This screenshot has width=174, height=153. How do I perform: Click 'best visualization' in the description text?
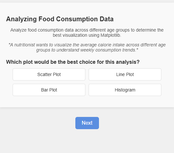[70, 35]
